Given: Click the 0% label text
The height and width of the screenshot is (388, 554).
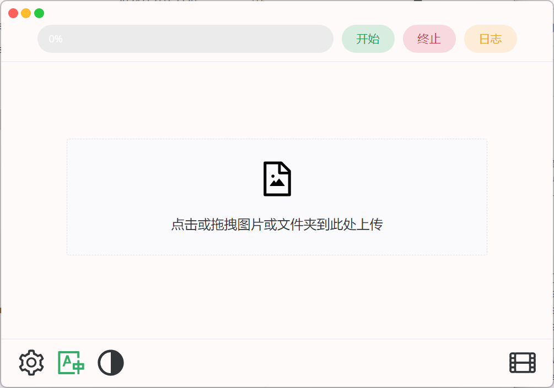Looking at the screenshot, I should pyautogui.click(x=56, y=39).
